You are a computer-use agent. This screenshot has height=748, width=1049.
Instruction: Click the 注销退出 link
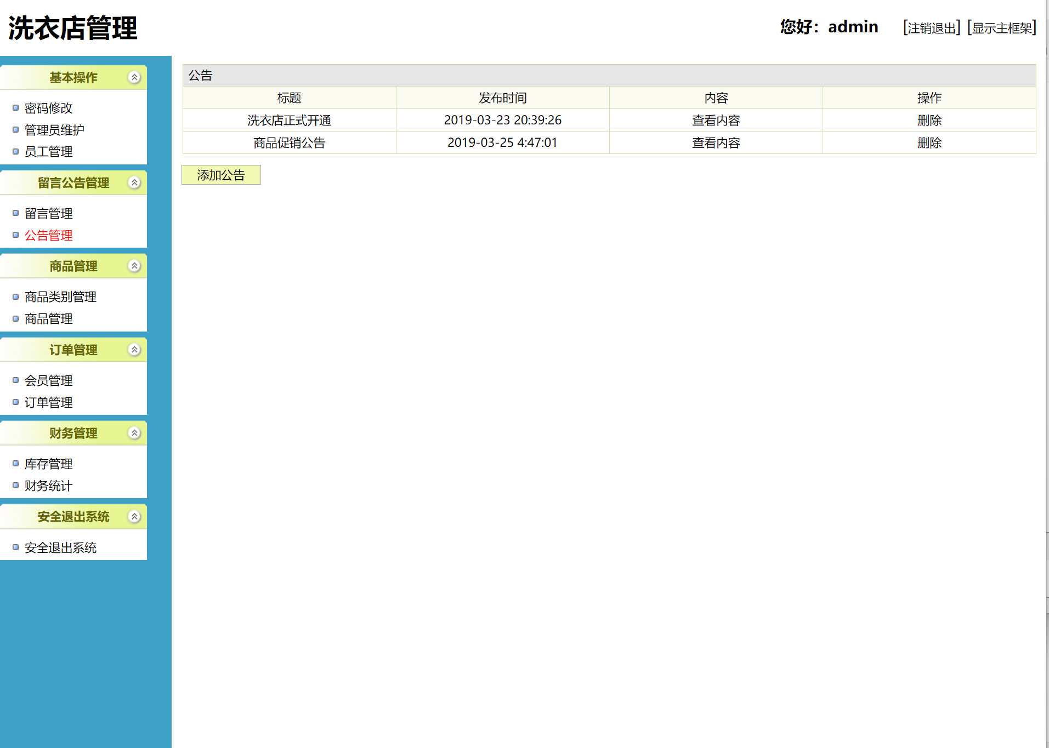pyautogui.click(x=931, y=28)
